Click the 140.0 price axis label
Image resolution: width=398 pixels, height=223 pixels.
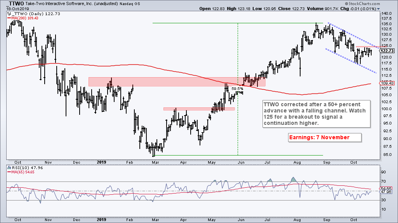click(x=387, y=14)
